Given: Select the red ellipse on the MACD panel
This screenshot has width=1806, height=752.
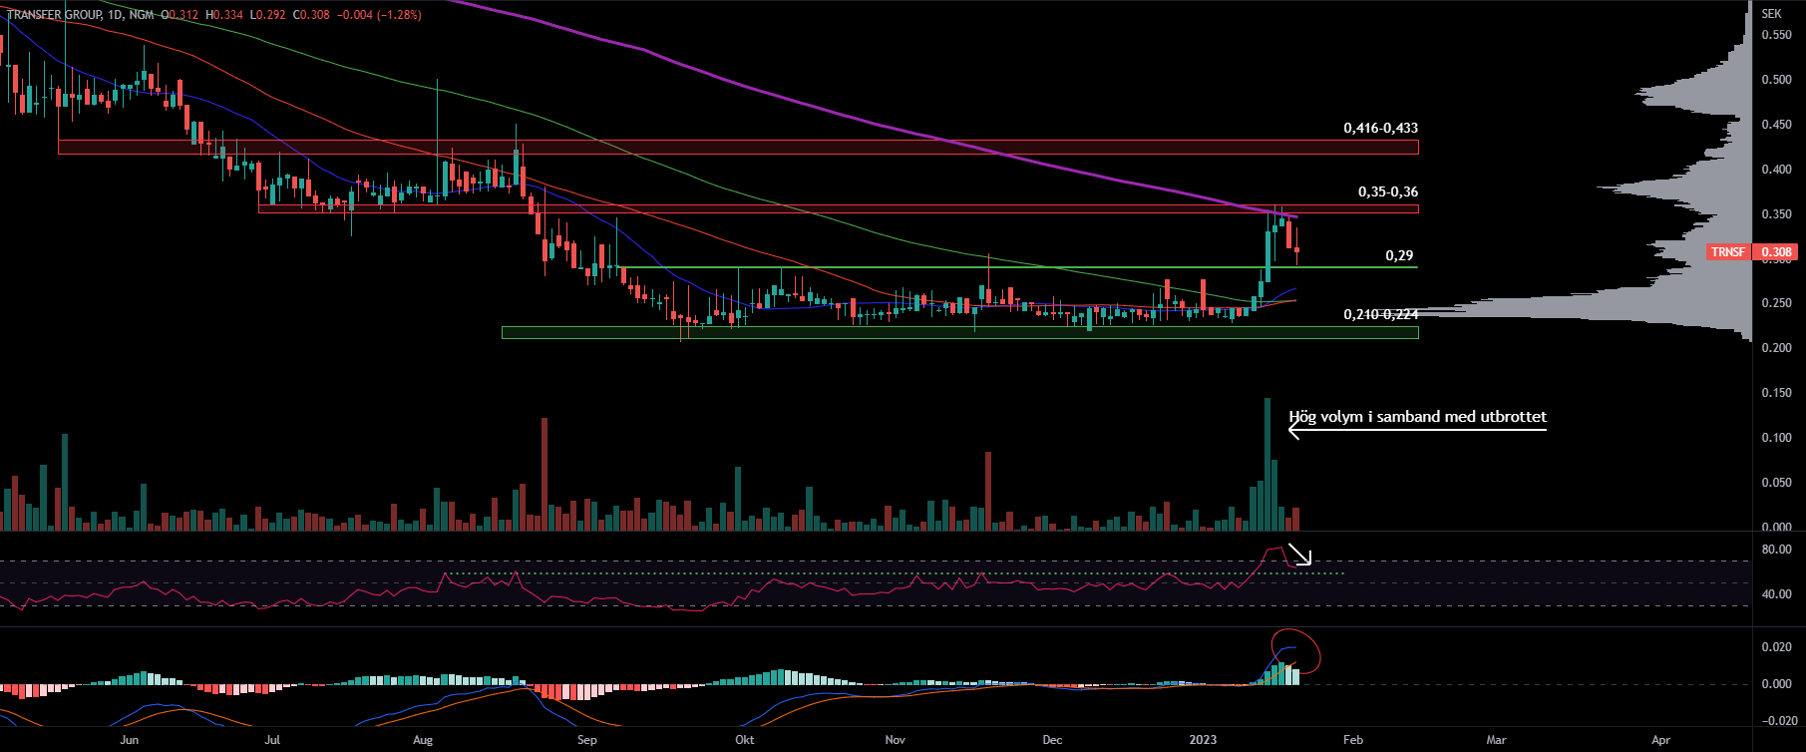Looking at the screenshot, I should [1296, 651].
